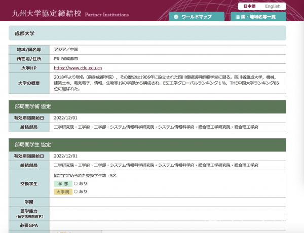This screenshot has width=304, height=233.
Task: Click the 地域/国名等 row label
Action: [x=29, y=50]
